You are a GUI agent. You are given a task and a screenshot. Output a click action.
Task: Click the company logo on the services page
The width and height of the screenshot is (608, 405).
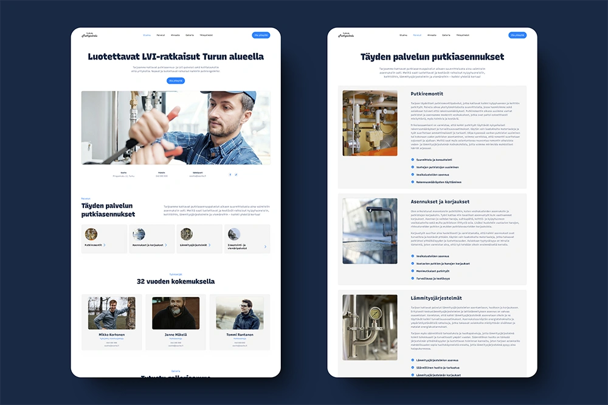(346, 35)
